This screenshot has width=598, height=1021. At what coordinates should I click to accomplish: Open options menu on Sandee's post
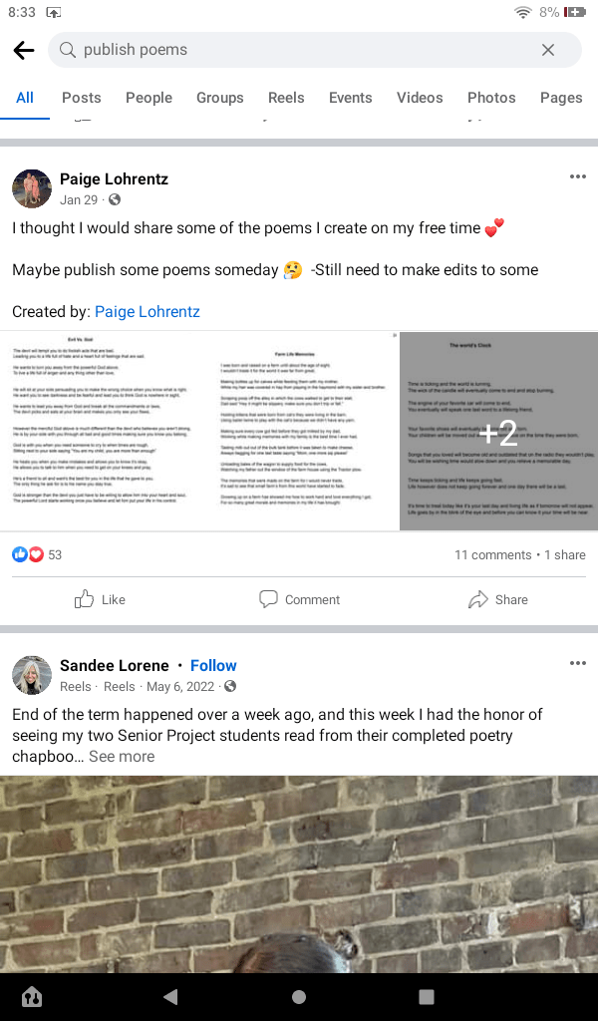[578, 664]
